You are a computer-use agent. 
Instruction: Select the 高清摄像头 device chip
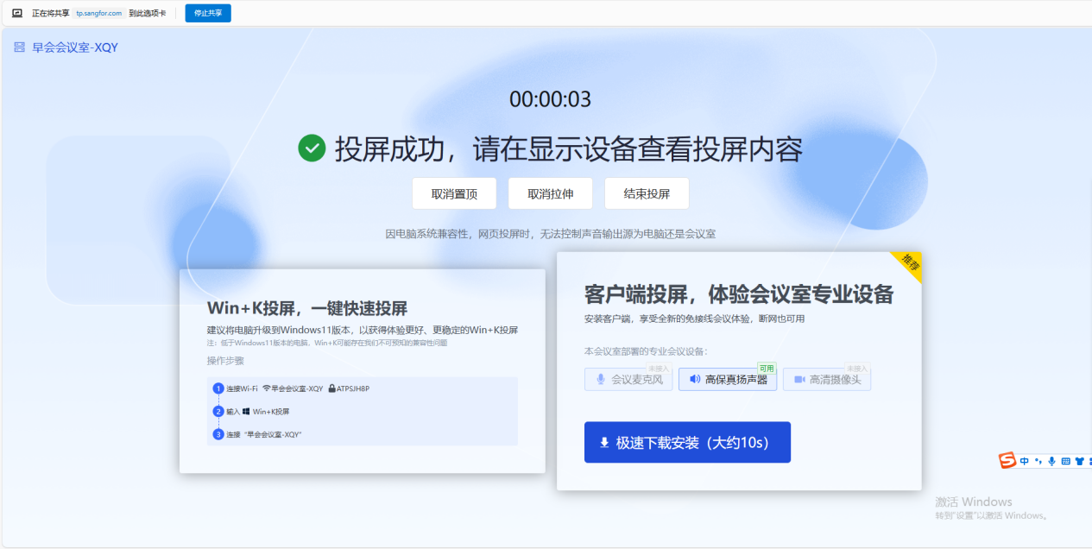[x=826, y=379]
